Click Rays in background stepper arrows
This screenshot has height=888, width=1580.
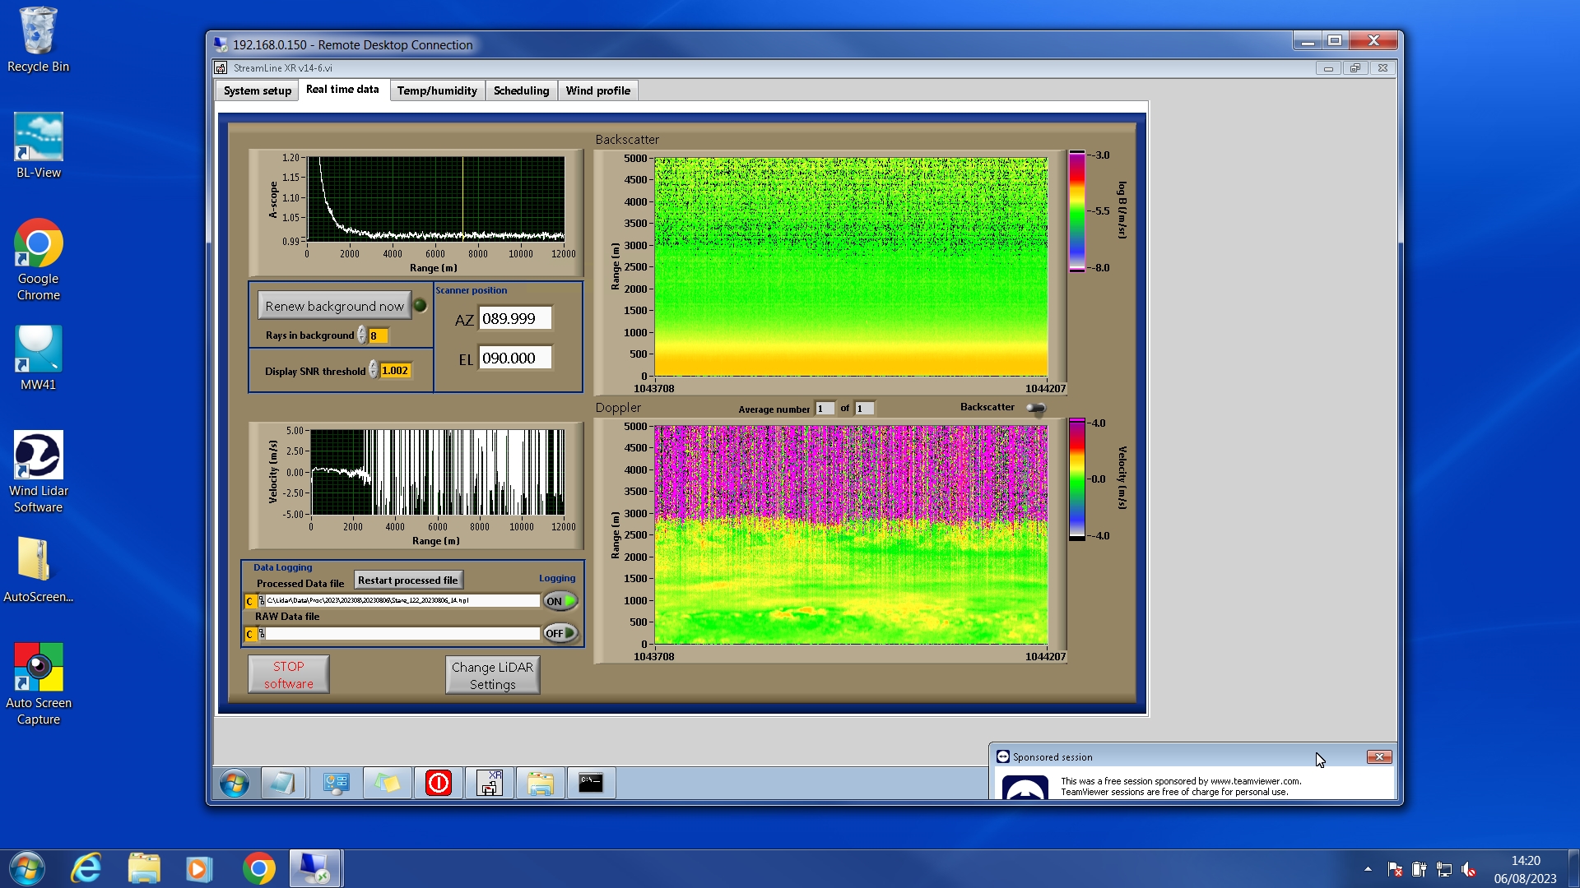361,335
